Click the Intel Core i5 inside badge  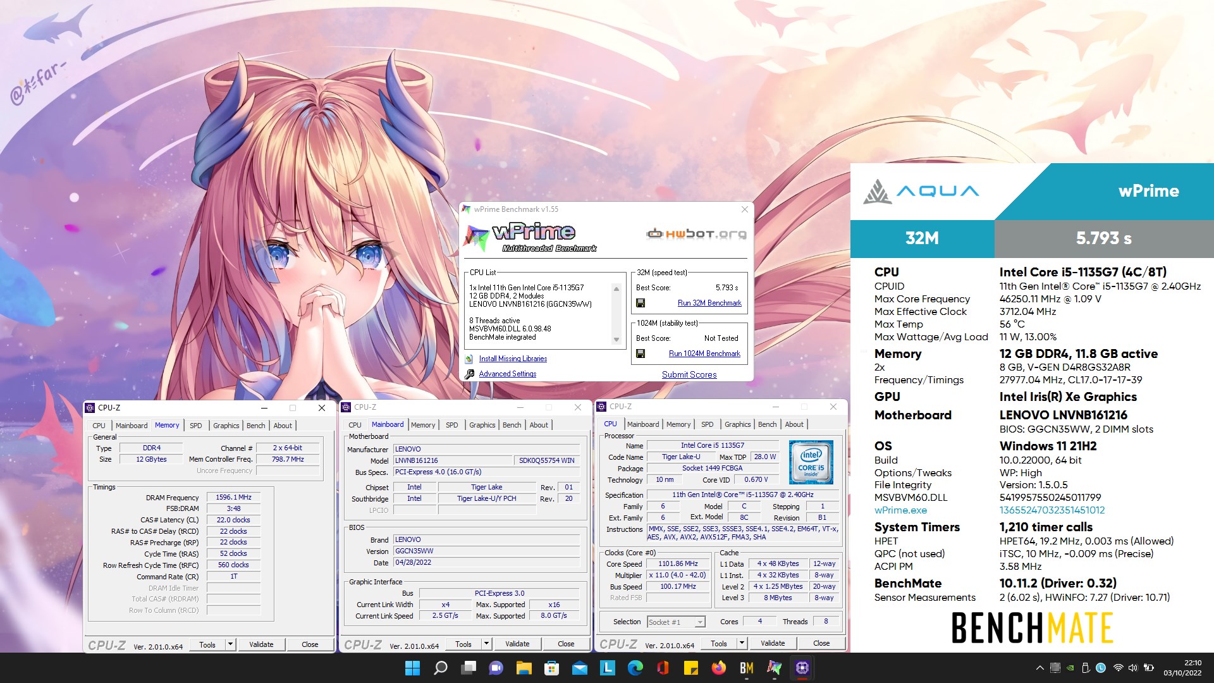[x=811, y=462]
